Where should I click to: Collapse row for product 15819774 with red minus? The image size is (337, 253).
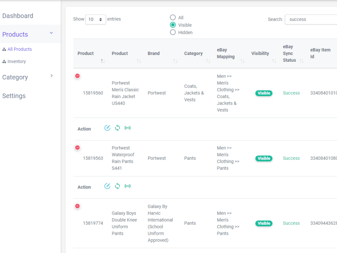click(78, 206)
